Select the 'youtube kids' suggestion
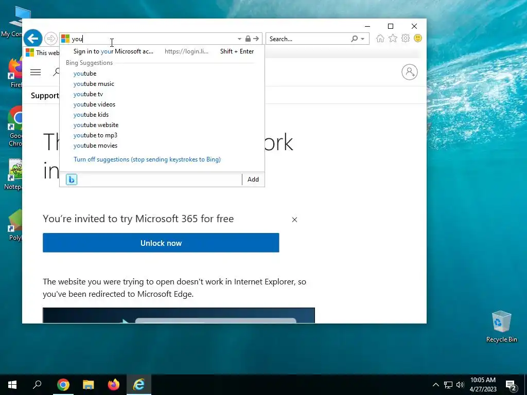 coord(162,115)
